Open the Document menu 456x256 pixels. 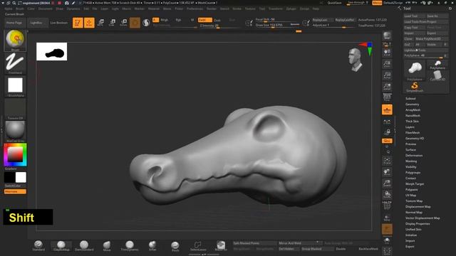(46, 9)
